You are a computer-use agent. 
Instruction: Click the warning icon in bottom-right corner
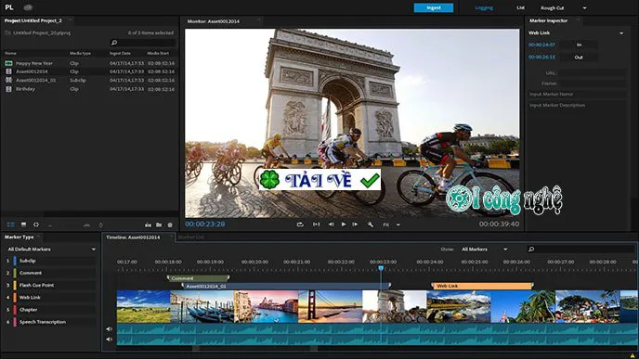(x=632, y=355)
